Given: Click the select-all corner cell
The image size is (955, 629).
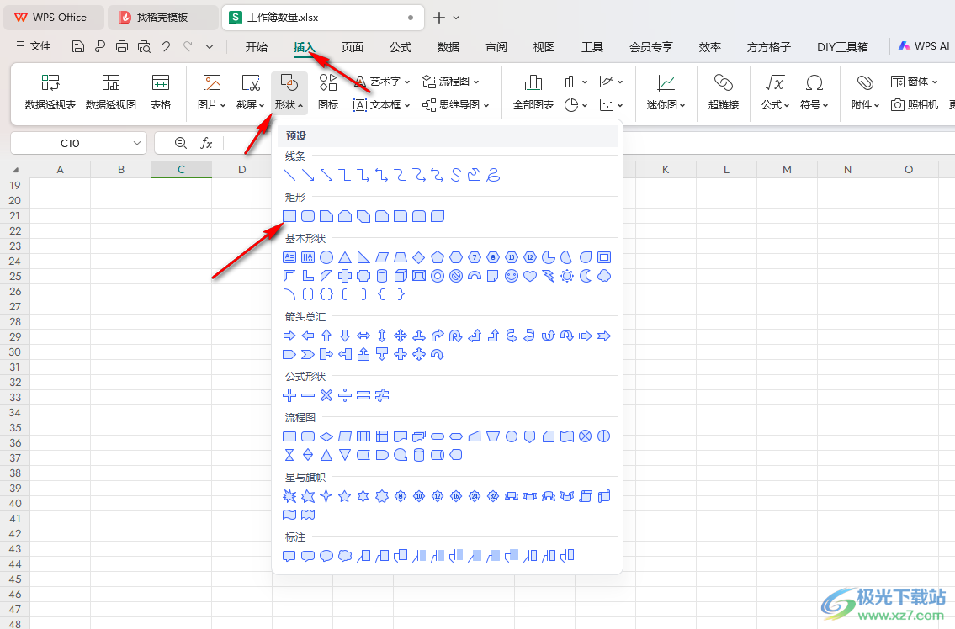Looking at the screenshot, I should coord(15,169).
